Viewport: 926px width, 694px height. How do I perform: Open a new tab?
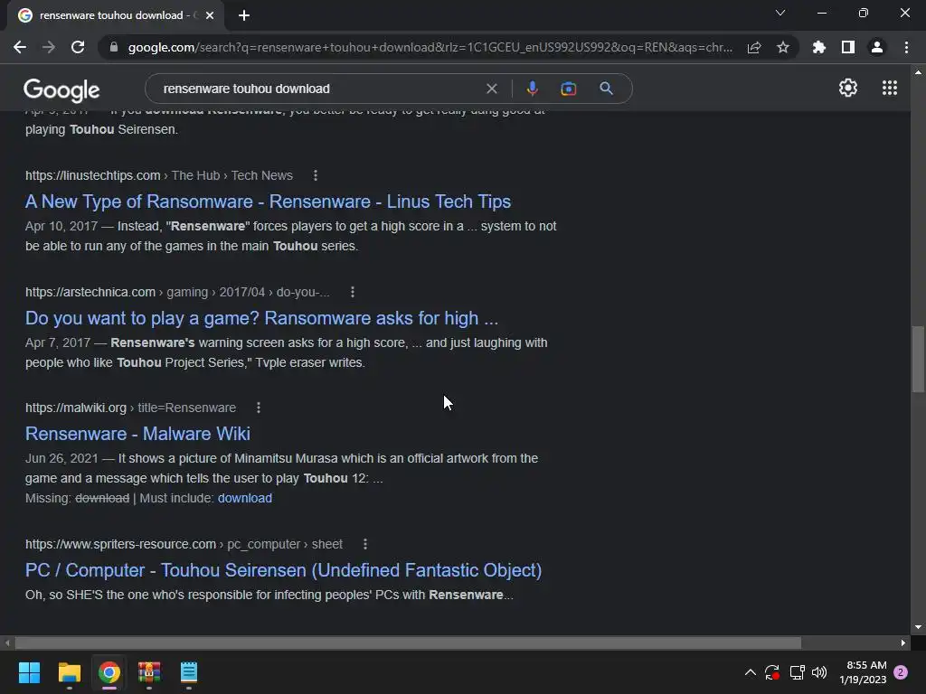244,15
